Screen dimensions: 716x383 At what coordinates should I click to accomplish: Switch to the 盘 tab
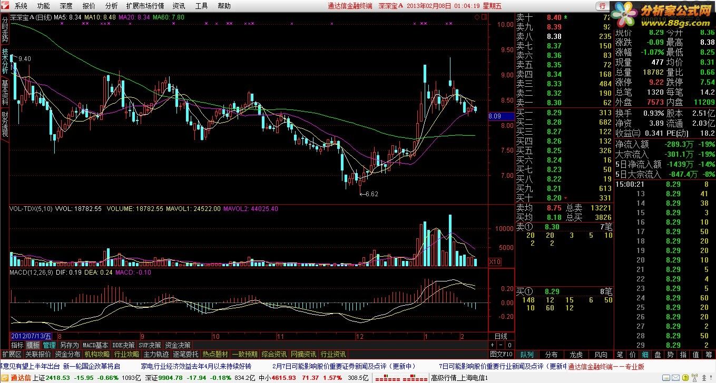click(658, 355)
